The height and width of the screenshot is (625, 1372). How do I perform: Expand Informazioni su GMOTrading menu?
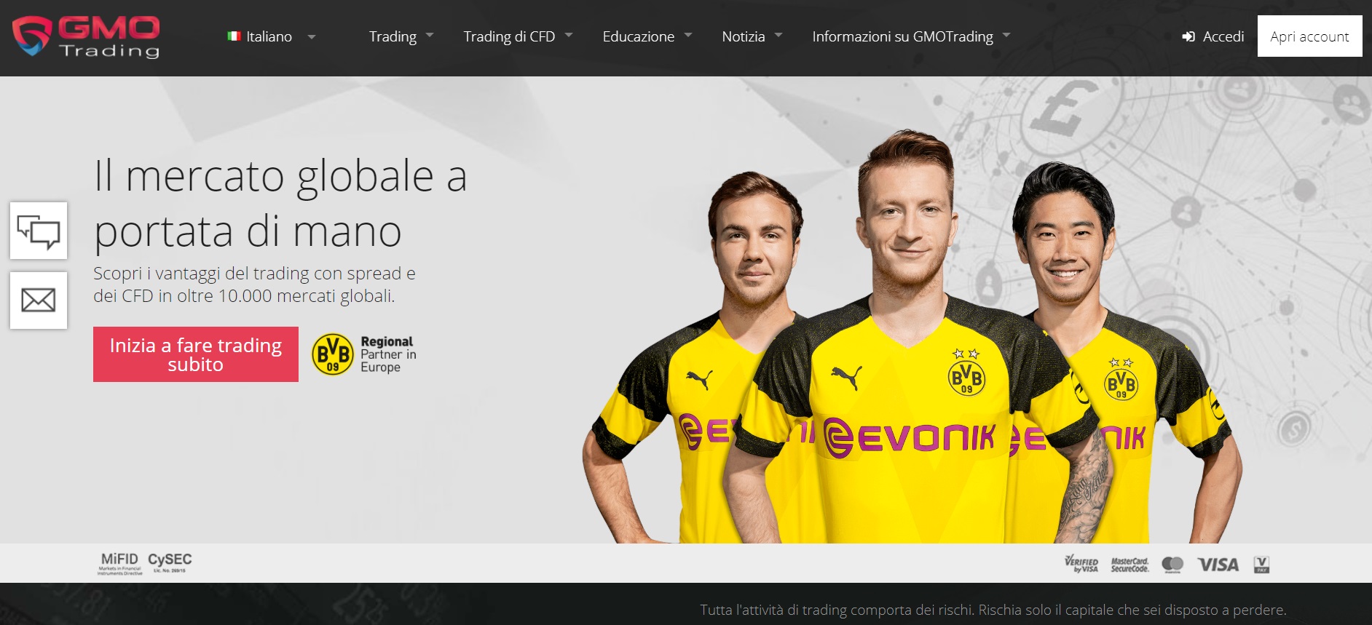[911, 36]
